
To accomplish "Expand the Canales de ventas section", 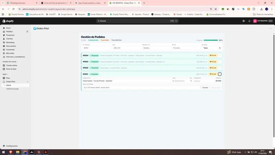I will pos(10,62).
